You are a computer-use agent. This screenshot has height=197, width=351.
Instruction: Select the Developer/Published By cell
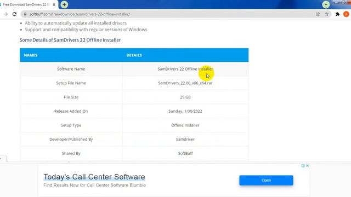coord(71,140)
